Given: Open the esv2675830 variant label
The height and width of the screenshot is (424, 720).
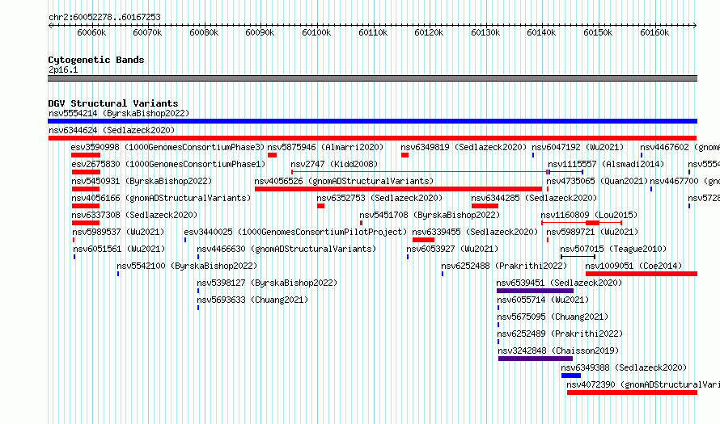Looking at the screenshot, I should pos(168,164).
